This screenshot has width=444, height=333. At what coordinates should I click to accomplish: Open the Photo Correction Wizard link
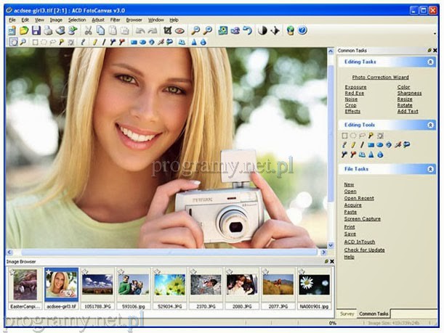[380, 77]
